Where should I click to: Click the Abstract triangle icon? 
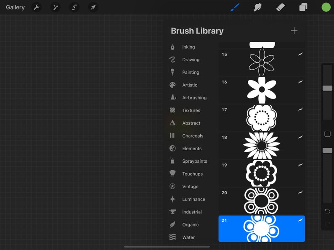(x=172, y=123)
